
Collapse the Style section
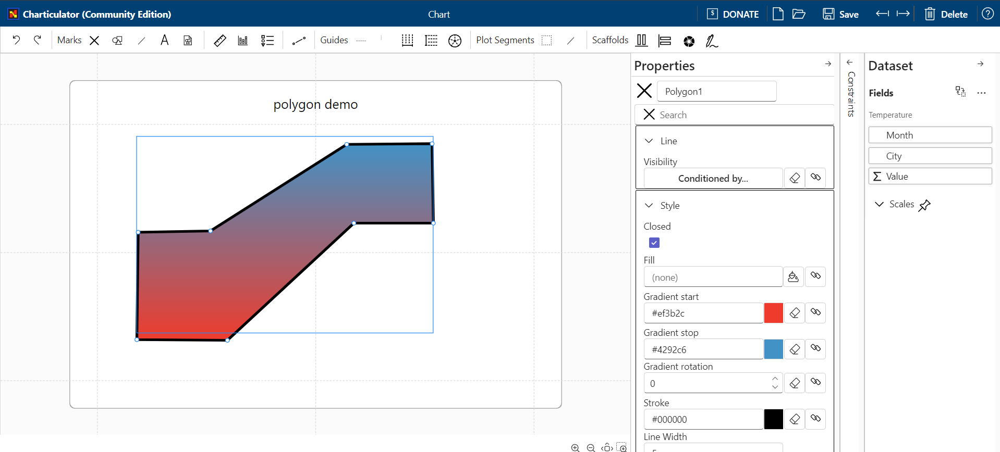click(649, 206)
